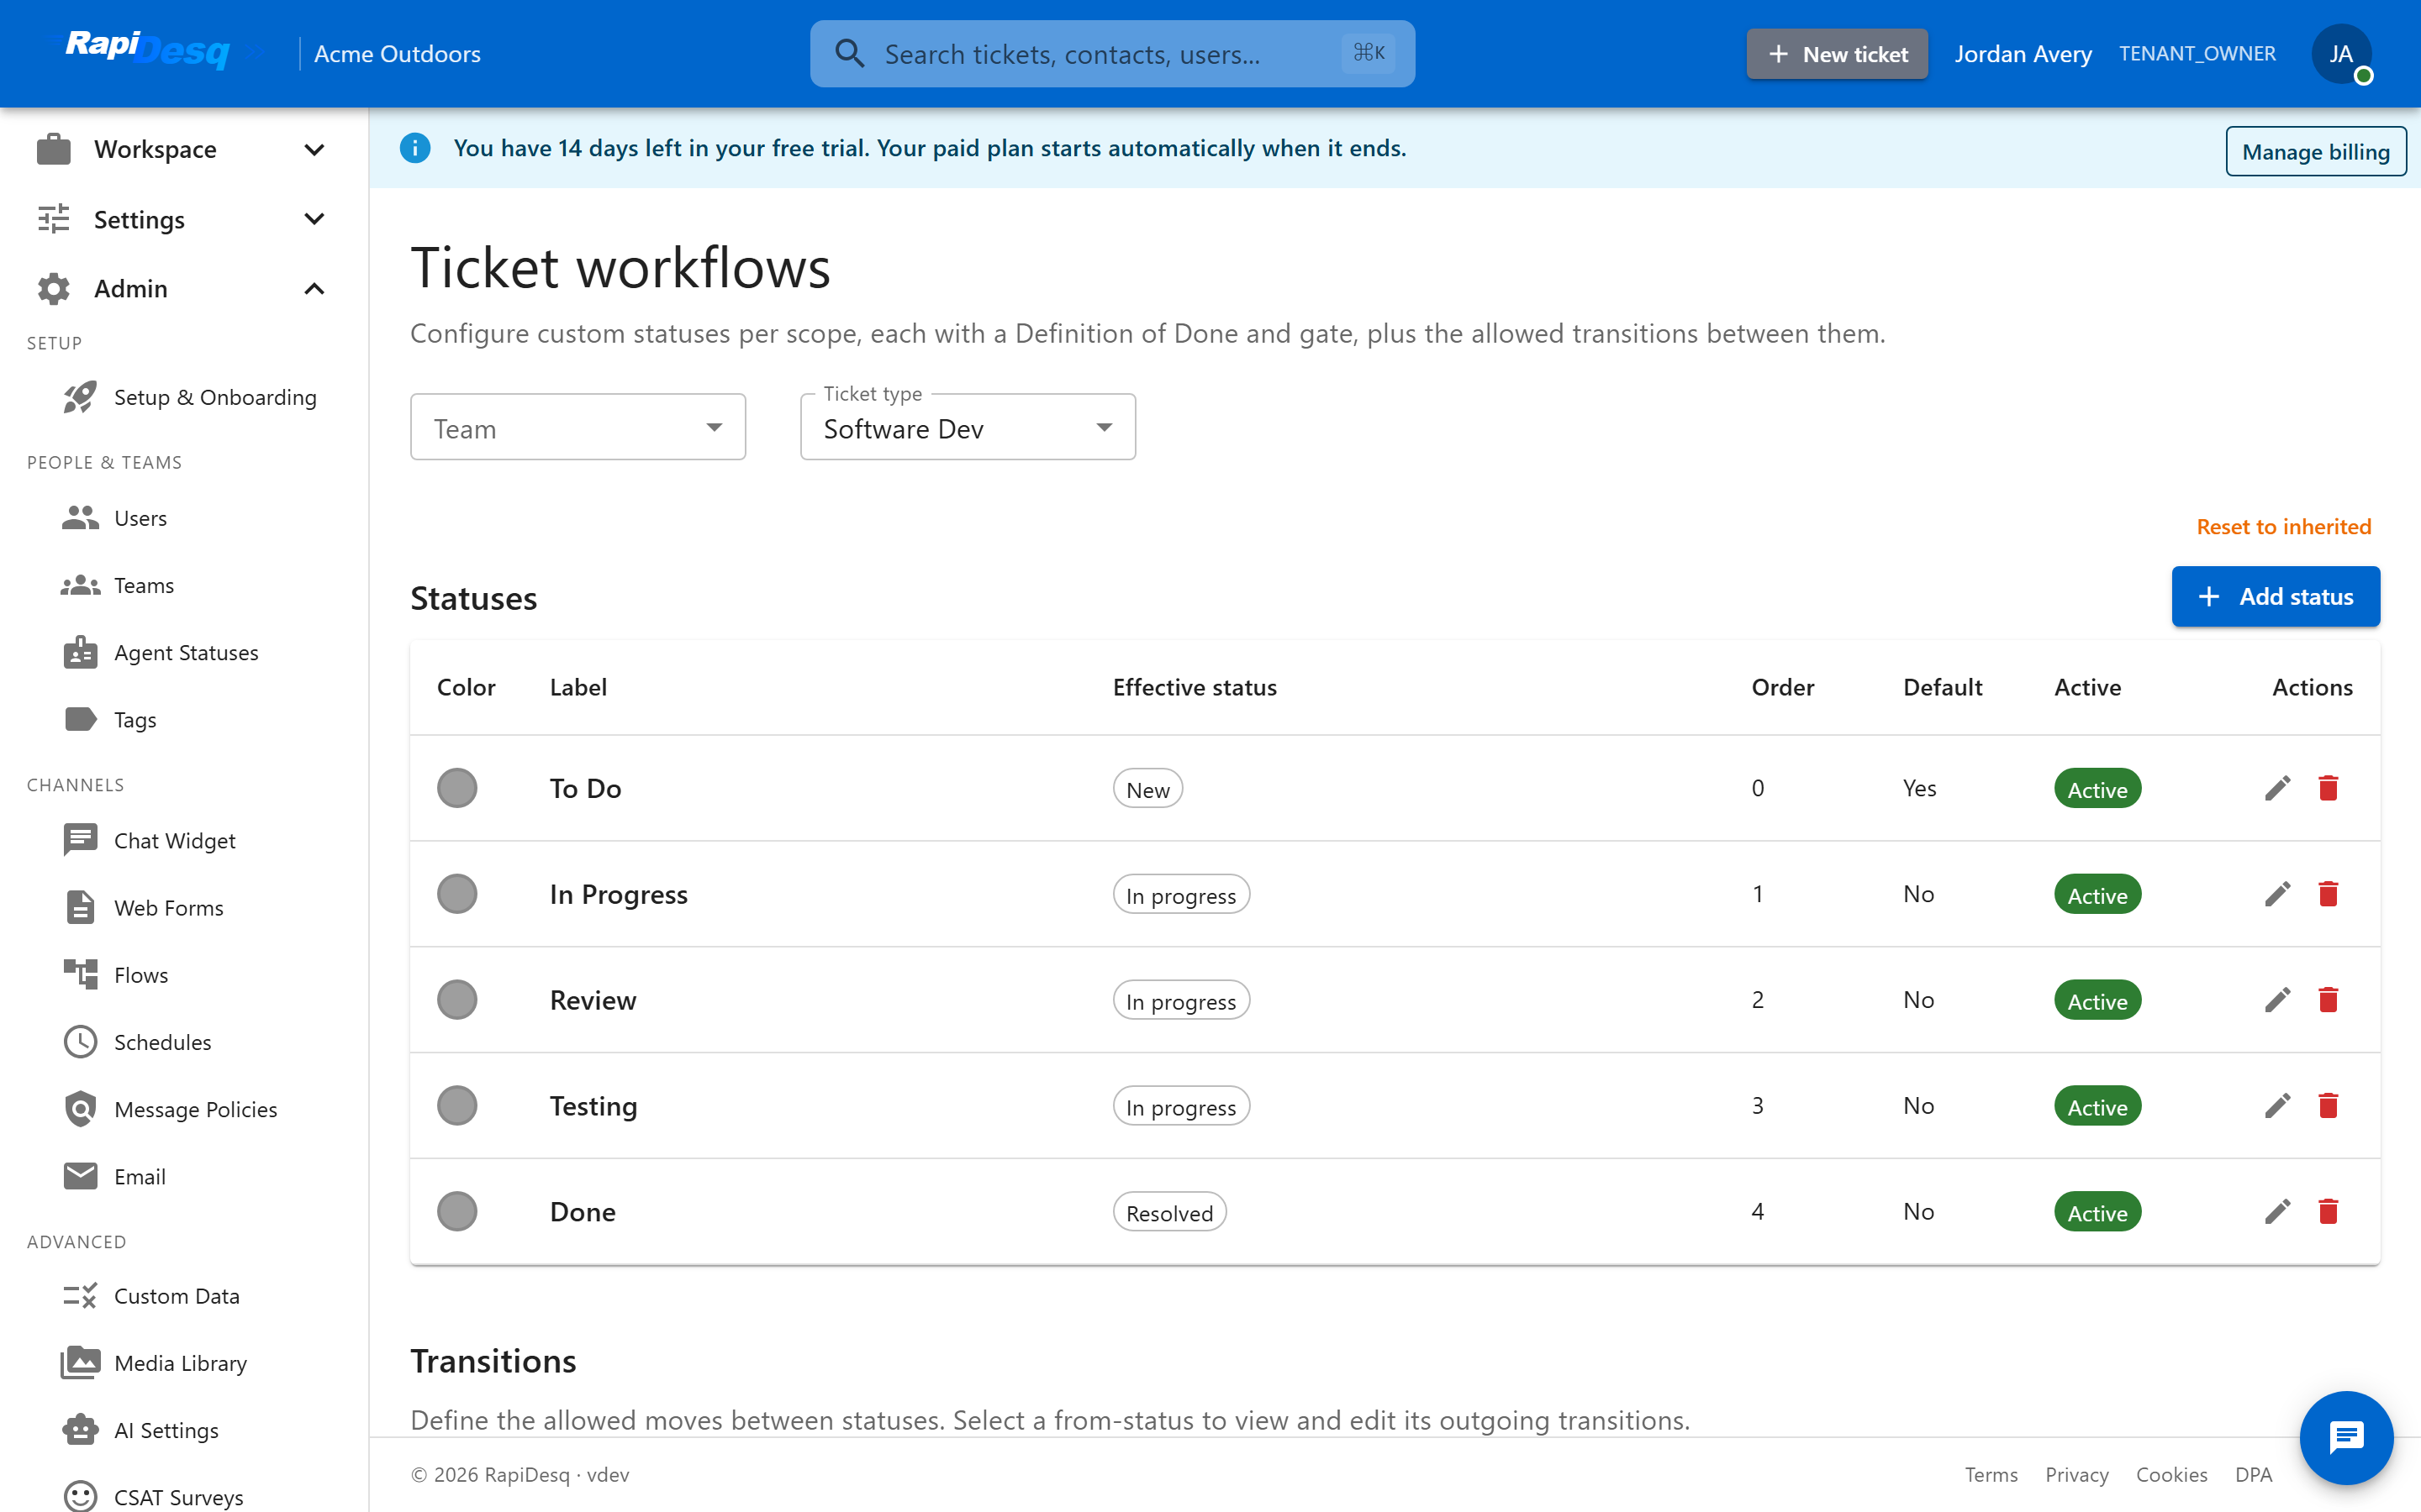2421x1512 pixels.
Task: Click the New ticket button
Action: tap(1837, 54)
